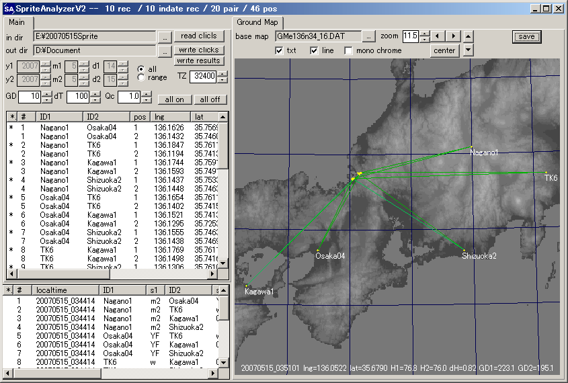Screen dimensions: 568x383
Task: Pan the map left with arrow button
Action: click(x=438, y=36)
